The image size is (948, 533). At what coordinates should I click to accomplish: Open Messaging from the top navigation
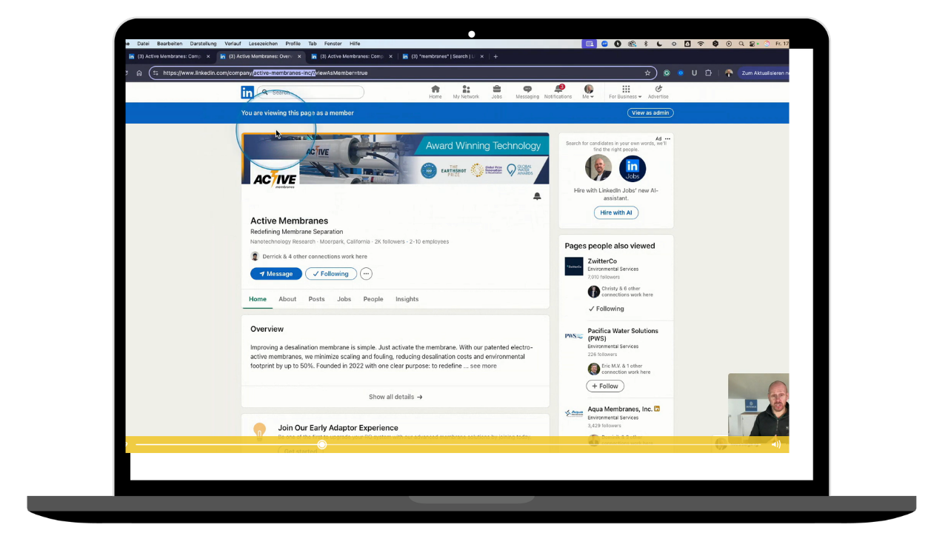527,92
